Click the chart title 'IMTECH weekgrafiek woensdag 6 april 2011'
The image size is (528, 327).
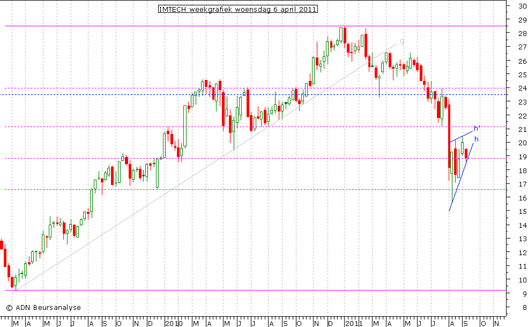click(238, 9)
